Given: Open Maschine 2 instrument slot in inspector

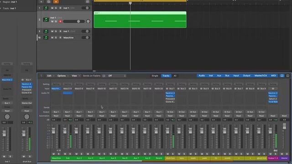Looking at the screenshot, I should tap(7, 80).
